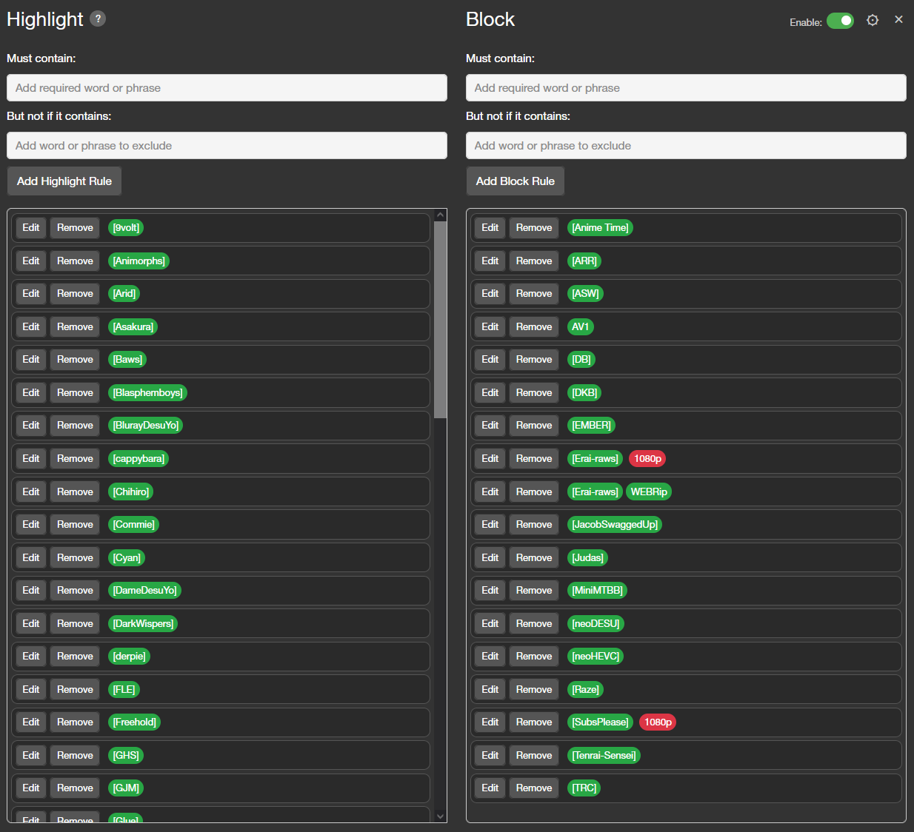Remove the AV1 block rule

click(534, 326)
